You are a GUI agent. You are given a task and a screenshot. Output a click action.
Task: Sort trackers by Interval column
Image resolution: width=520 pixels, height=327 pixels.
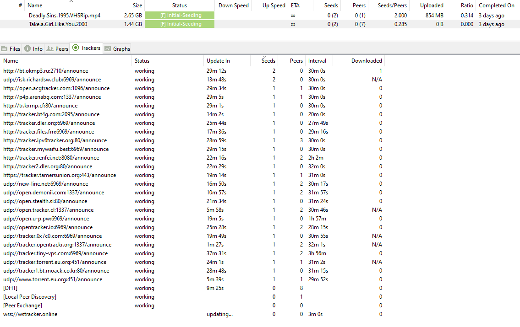(x=319, y=60)
